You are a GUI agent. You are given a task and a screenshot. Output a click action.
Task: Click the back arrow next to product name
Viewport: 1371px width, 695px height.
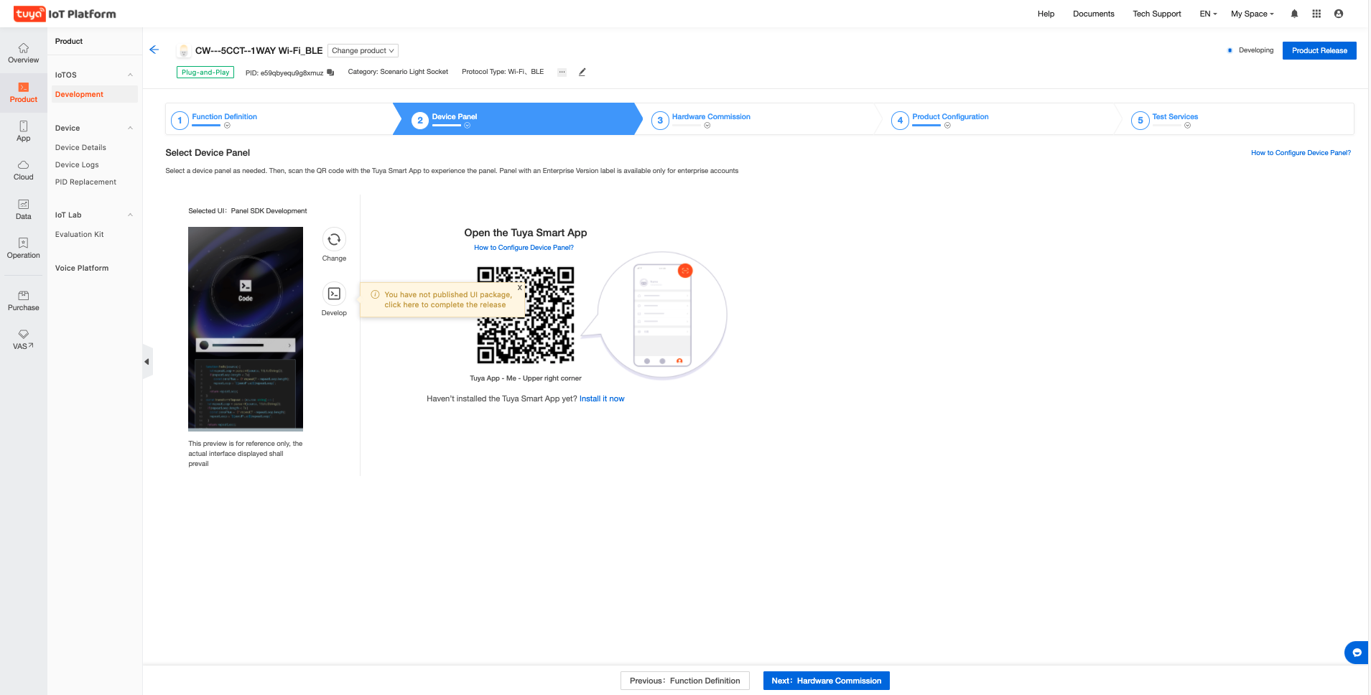click(154, 50)
